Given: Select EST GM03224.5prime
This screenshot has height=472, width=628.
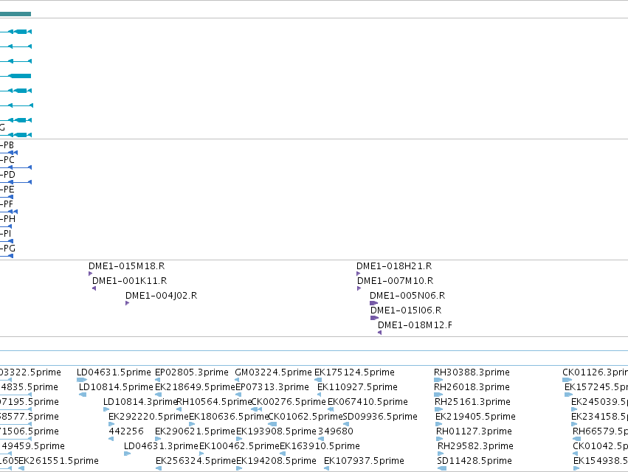Looking at the screenshot, I should click(x=273, y=372).
